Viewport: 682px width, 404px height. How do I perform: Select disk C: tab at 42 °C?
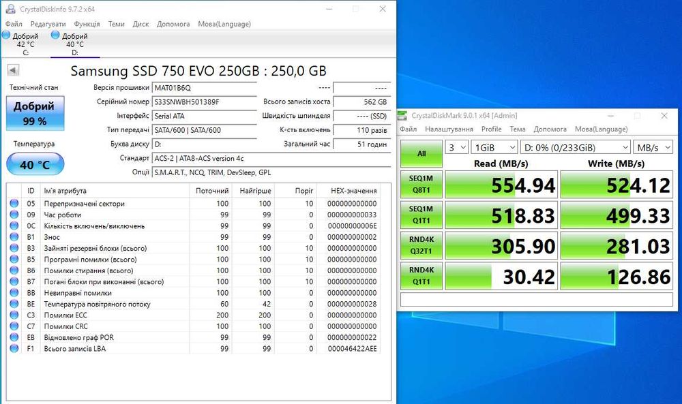pyautogui.click(x=25, y=44)
